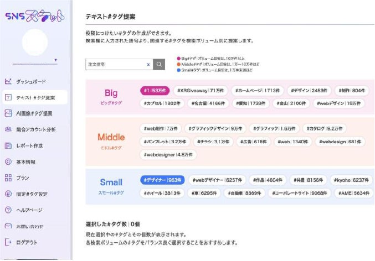Deselect the highlighted #1 | 53万件 tag
This screenshot has height=261, width=375.
click(155, 91)
